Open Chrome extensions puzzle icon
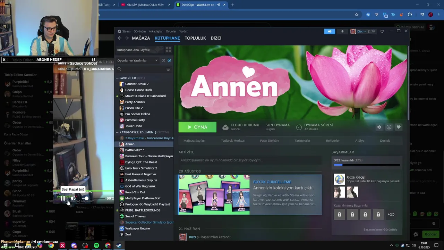The width and height of the screenshot is (444, 250). click(410, 15)
